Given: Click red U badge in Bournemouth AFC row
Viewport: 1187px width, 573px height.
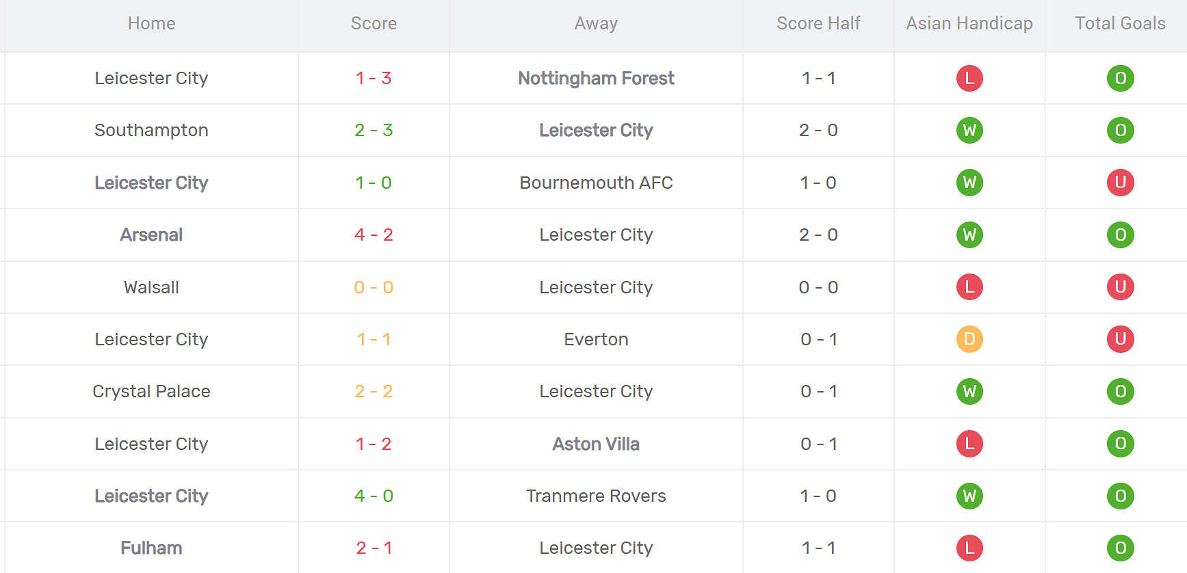Looking at the screenshot, I should tap(1120, 183).
